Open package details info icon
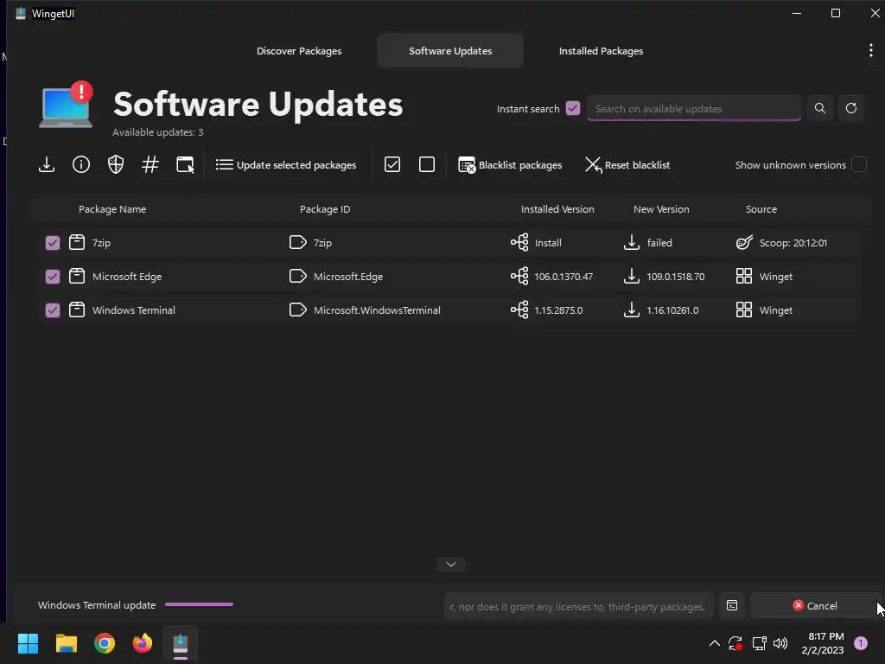 tap(81, 165)
